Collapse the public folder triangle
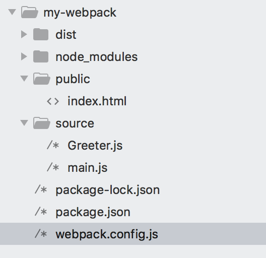 click(x=24, y=79)
